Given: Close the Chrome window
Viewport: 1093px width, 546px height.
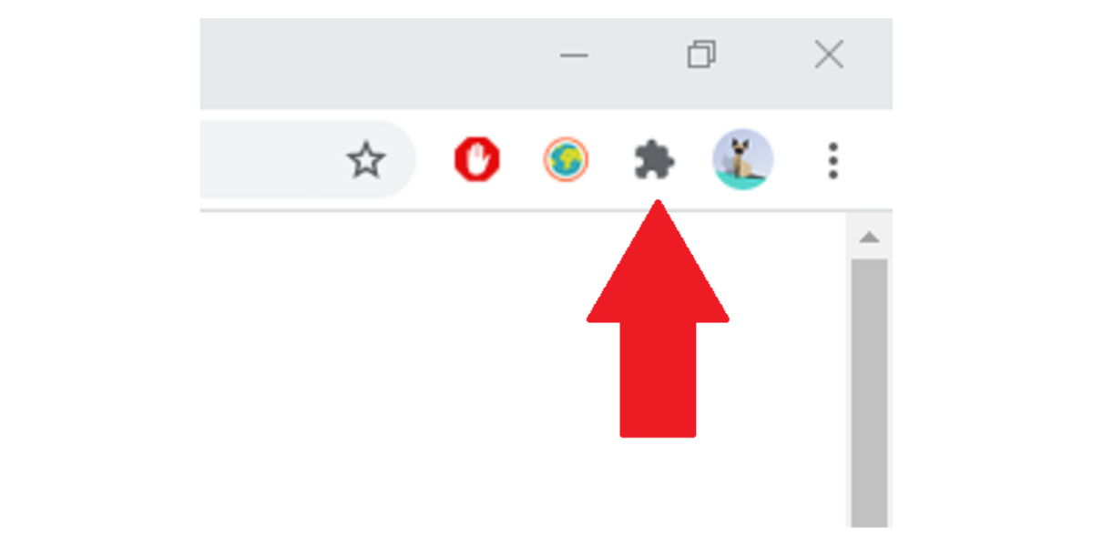Looking at the screenshot, I should click(829, 56).
